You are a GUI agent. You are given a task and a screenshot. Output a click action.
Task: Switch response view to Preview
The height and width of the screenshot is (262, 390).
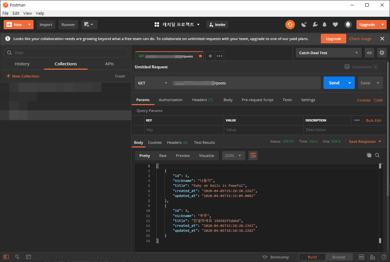click(x=183, y=156)
